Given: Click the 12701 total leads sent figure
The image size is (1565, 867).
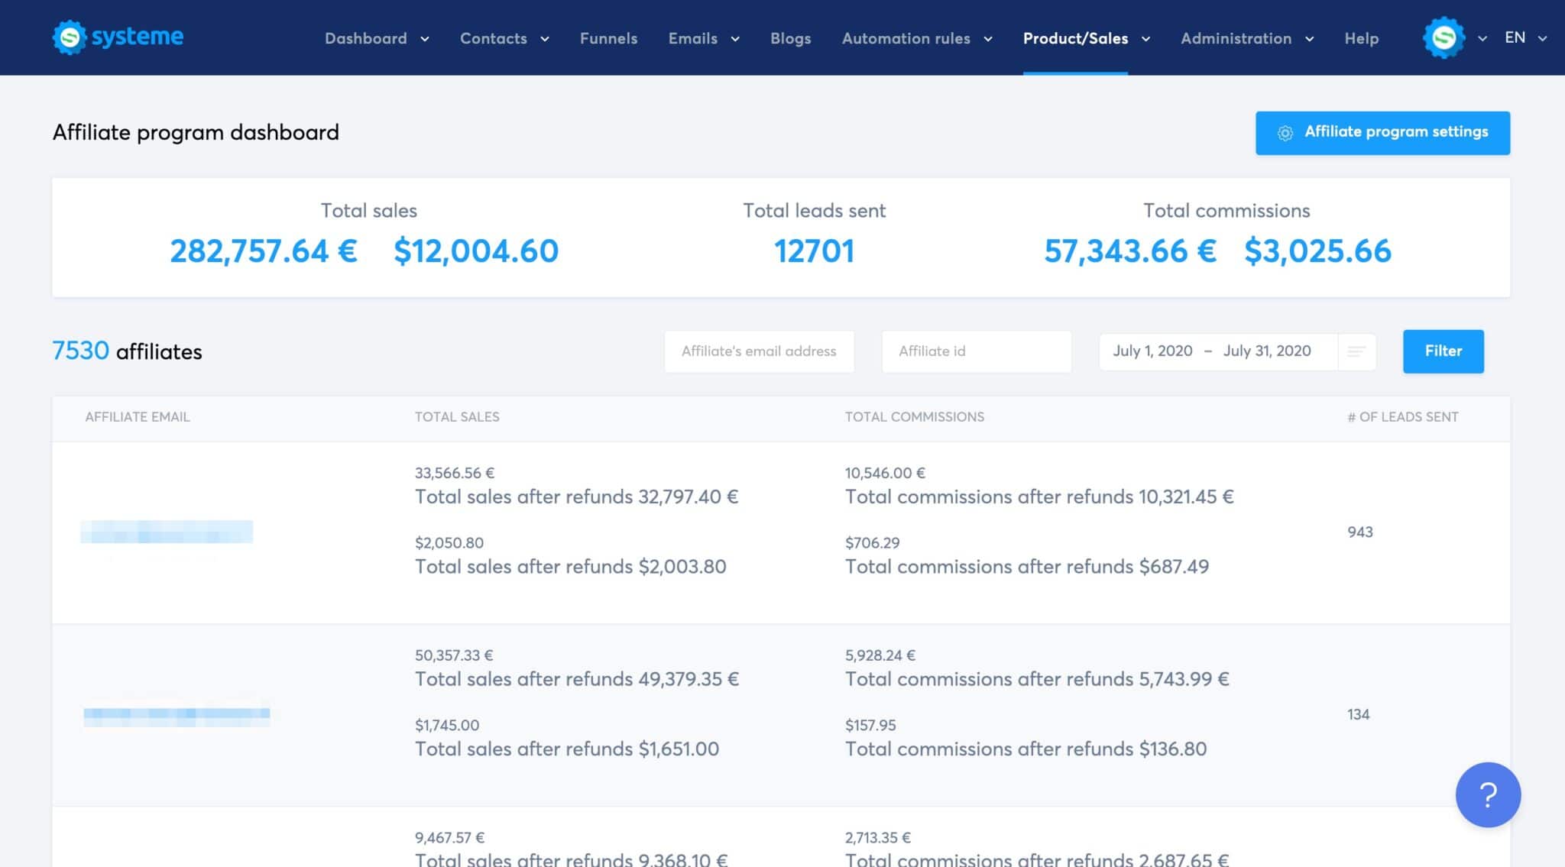Looking at the screenshot, I should click(814, 251).
